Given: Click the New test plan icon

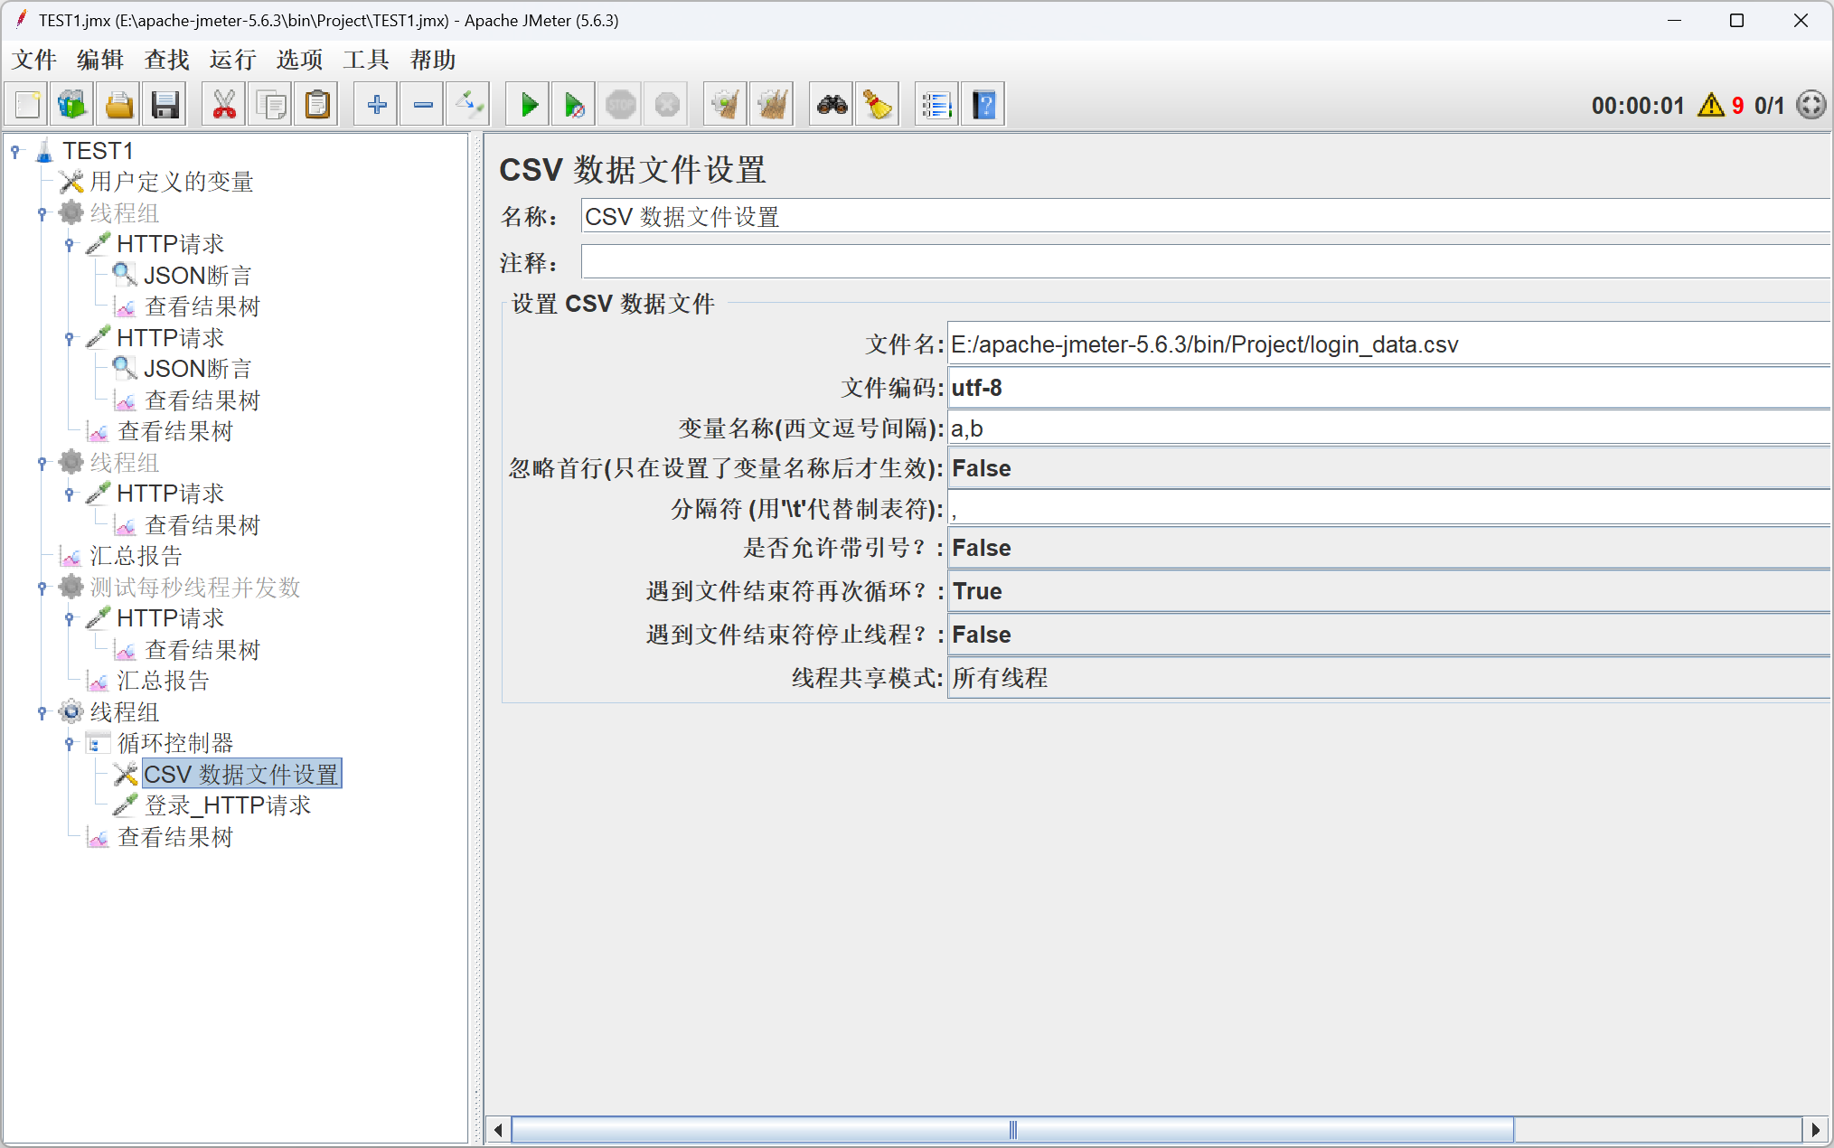Looking at the screenshot, I should [x=27, y=105].
